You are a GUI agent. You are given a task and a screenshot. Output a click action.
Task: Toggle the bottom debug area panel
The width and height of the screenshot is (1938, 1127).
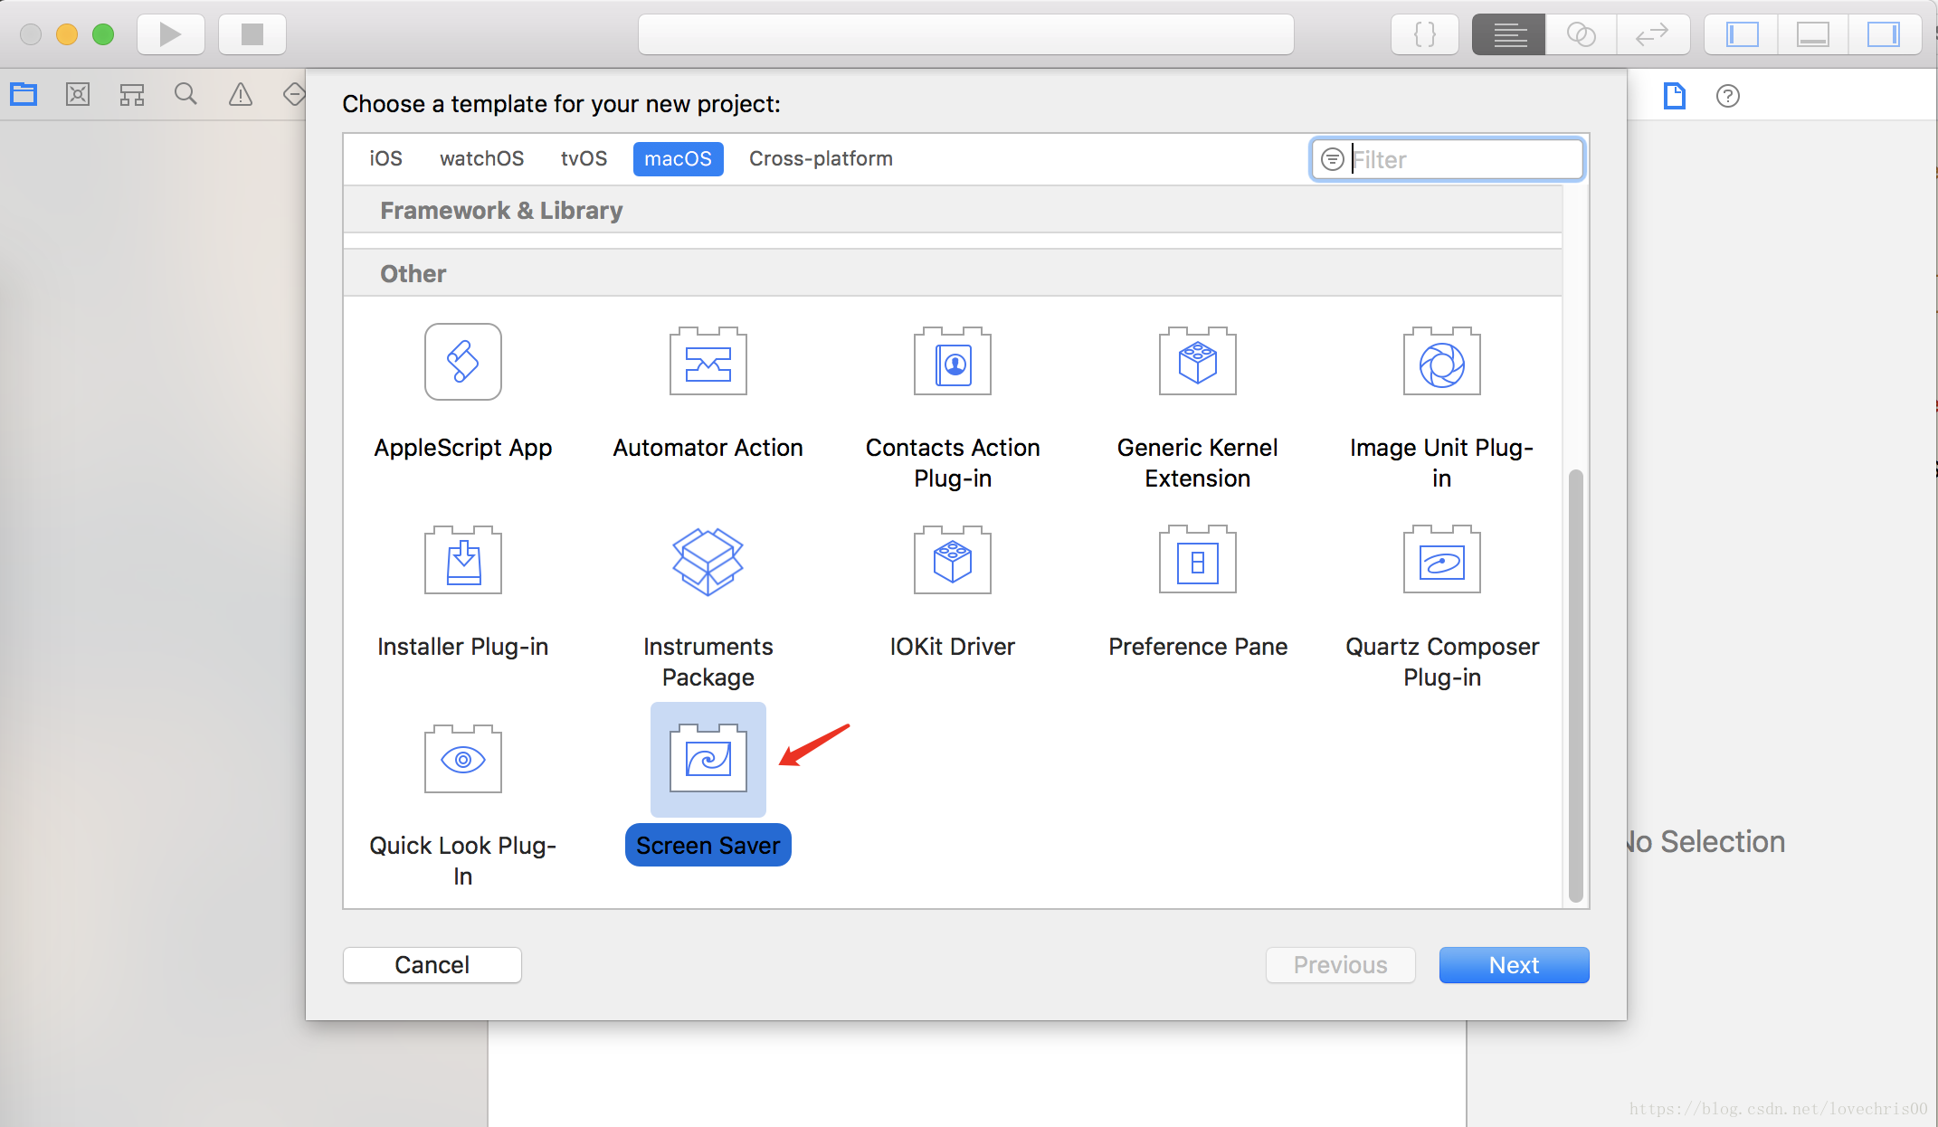[1812, 35]
